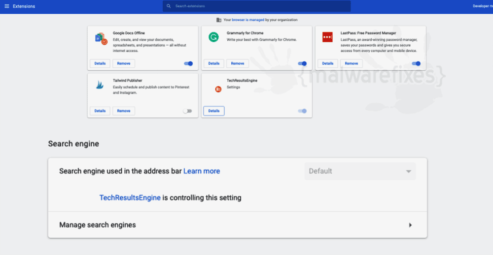Enable the Tailwind Publisher toggle

pos(188,111)
